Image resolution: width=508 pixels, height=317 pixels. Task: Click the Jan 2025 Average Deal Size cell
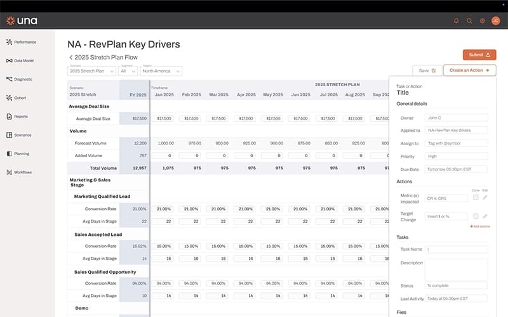click(x=163, y=119)
